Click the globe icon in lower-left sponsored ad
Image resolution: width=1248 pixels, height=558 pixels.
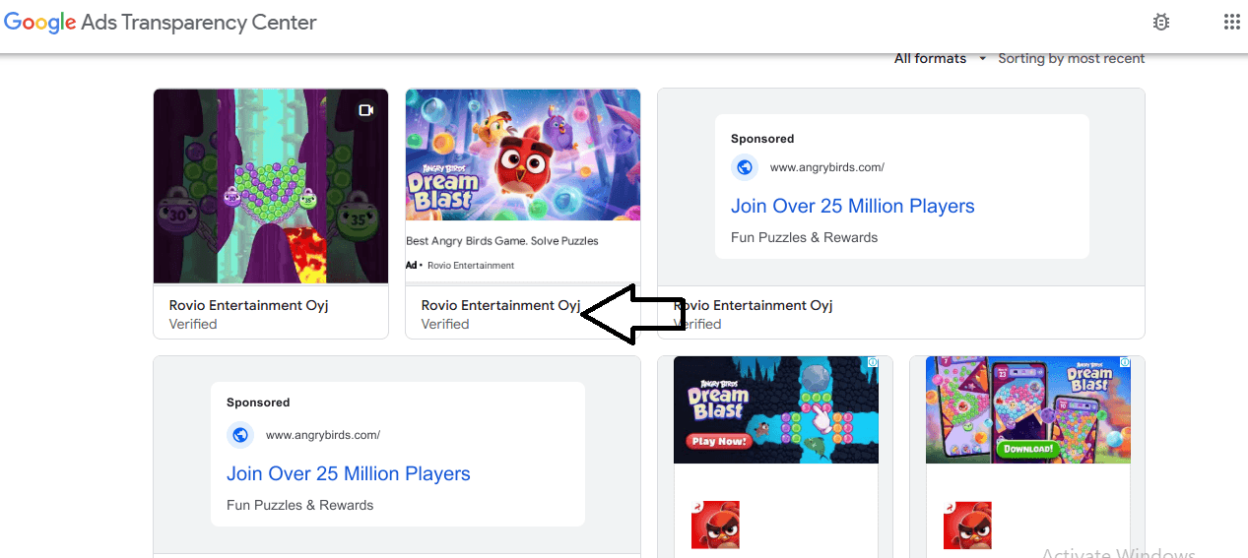tap(240, 435)
